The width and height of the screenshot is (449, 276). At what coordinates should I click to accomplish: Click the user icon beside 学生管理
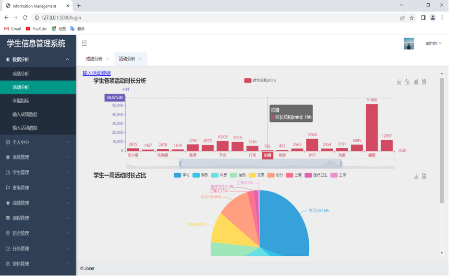[x=8, y=172]
